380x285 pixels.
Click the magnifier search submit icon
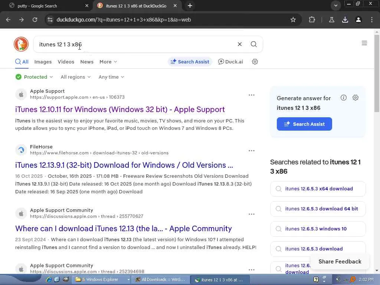(253, 44)
